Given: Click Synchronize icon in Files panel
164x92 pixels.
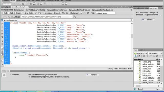Looking at the screenshot, I should 157,56.
